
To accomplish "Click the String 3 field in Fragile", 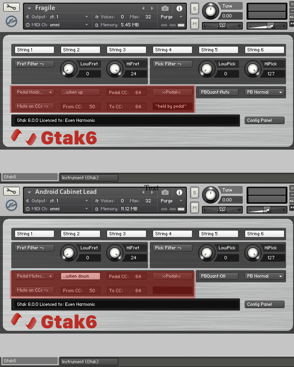I will [126, 50].
